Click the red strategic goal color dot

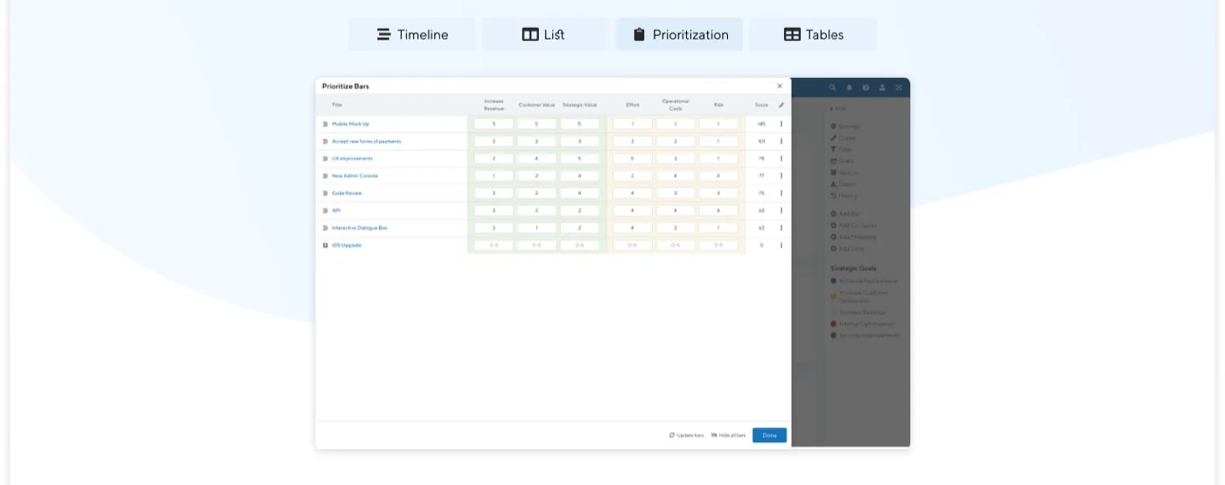tap(833, 324)
